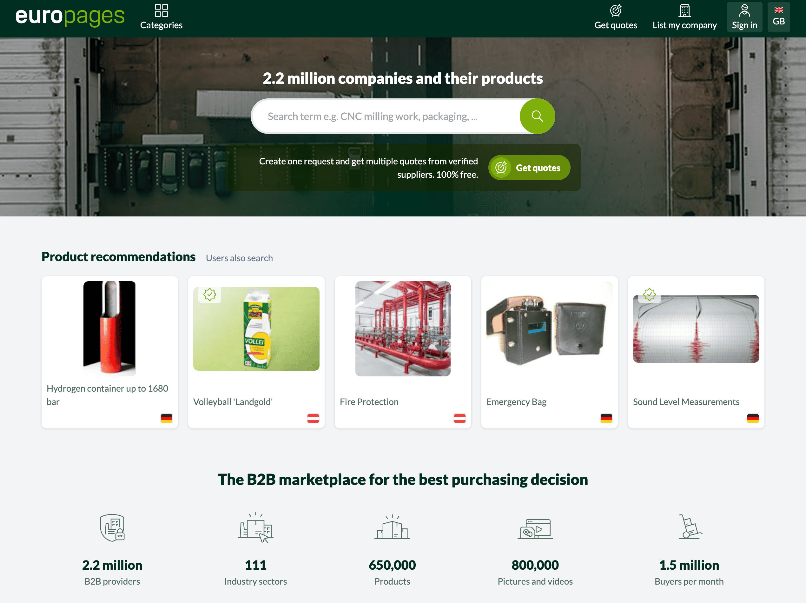Open the Fire Protection product image
The width and height of the screenshot is (806, 603).
pos(403,329)
